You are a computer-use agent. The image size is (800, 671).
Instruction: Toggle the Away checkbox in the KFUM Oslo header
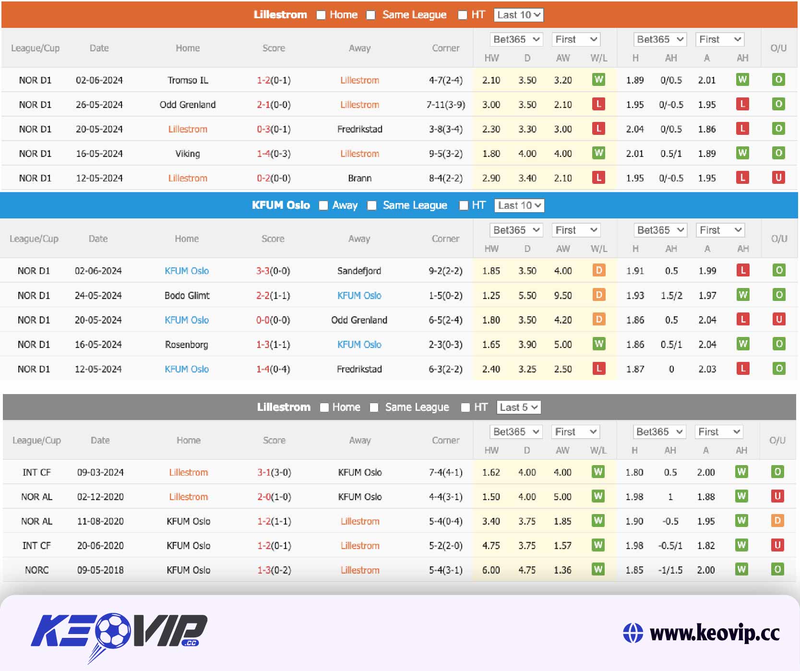(323, 205)
